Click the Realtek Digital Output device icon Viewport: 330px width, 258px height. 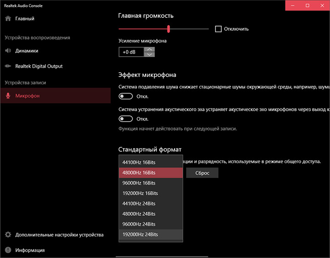click(8, 66)
